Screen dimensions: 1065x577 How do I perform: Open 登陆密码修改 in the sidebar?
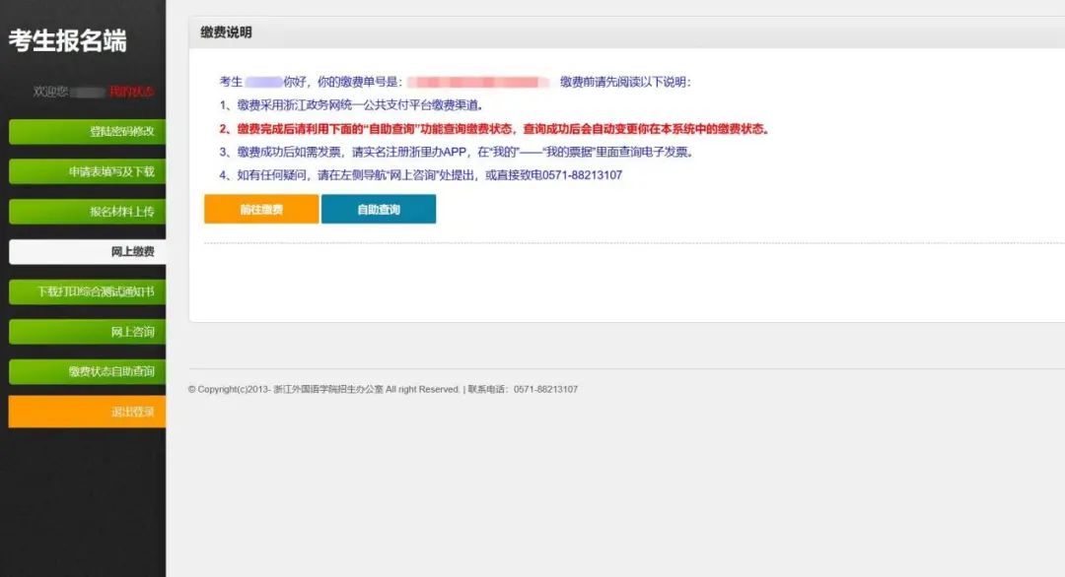pos(87,132)
